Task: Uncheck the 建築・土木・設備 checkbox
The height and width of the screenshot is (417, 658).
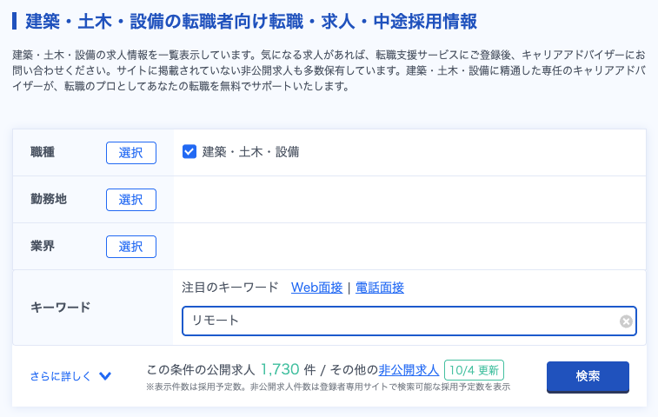Action: point(189,152)
